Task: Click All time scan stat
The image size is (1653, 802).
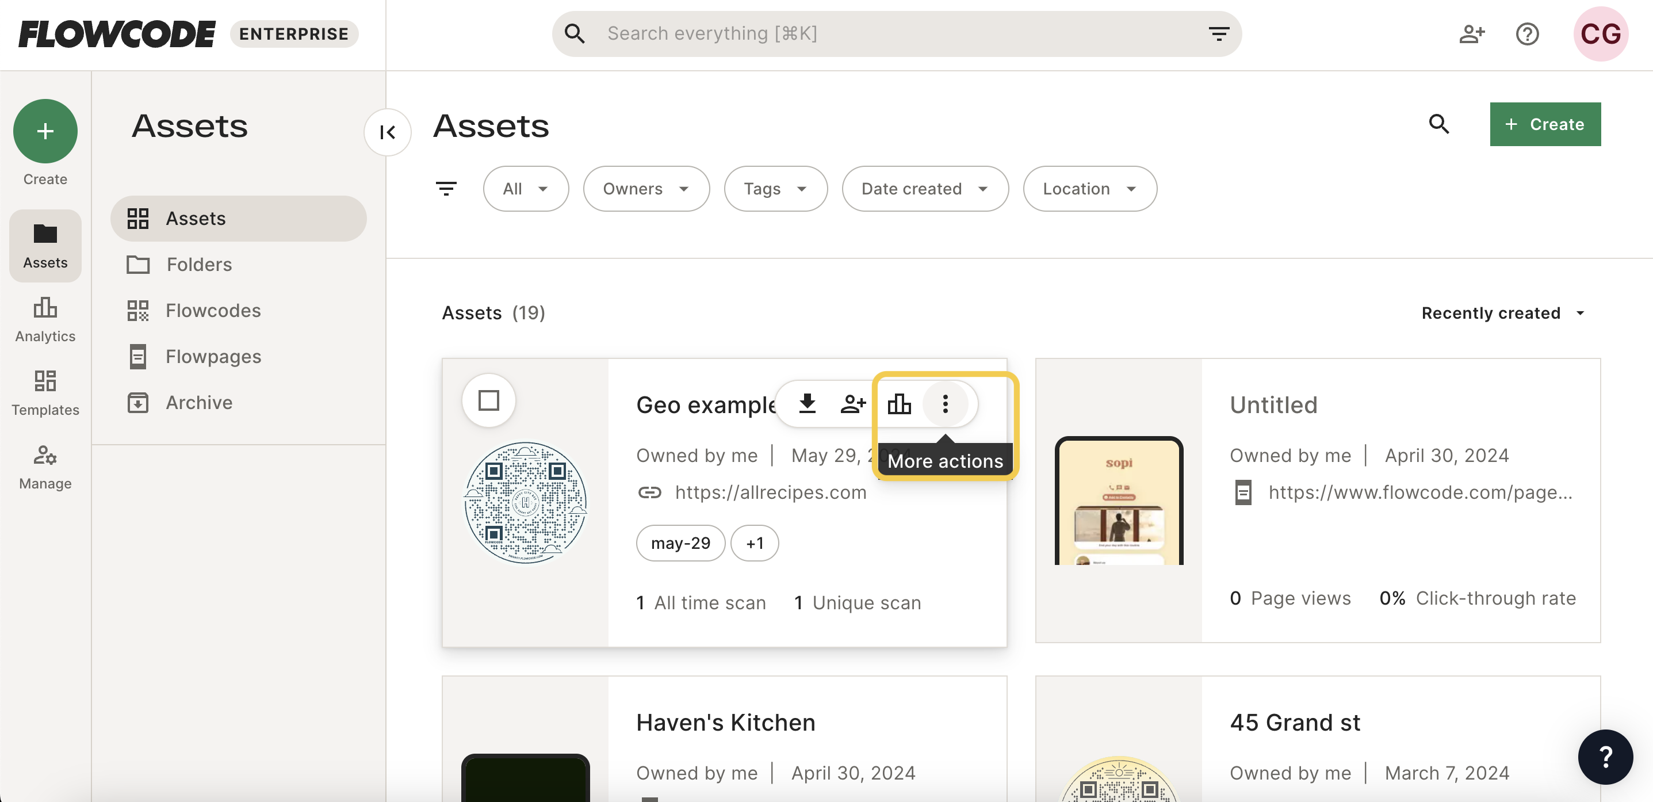Action: (x=701, y=603)
